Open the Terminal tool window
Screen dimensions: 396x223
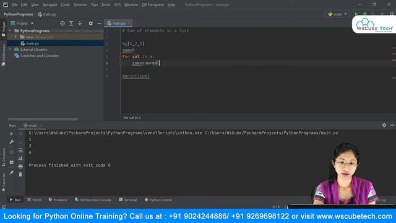[x=128, y=199]
